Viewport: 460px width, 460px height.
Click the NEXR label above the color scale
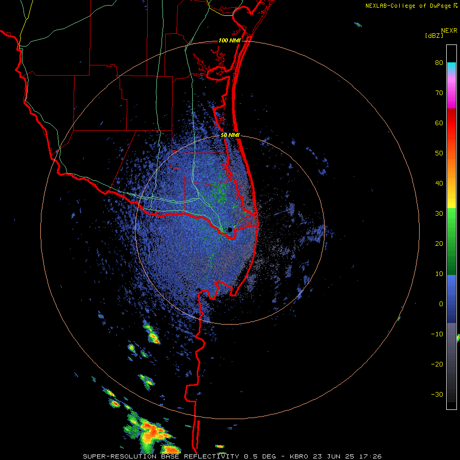click(x=449, y=31)
